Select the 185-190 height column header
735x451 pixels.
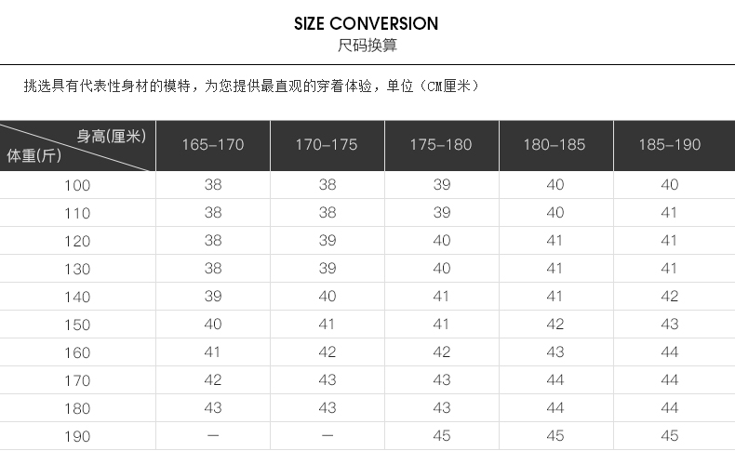coord(670,145)
